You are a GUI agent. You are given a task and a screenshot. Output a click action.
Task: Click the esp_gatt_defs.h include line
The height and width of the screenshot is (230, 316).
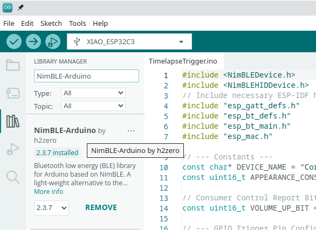click(241, 106)
